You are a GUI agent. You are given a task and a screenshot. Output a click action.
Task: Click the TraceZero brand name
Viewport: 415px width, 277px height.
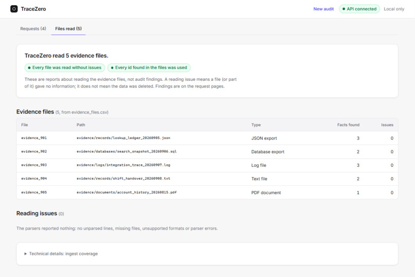(x=33, y=9)
